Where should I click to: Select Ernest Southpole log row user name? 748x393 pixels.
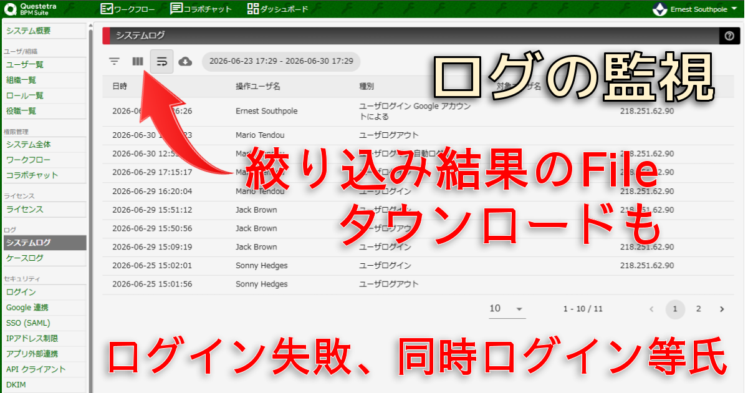pos(267,111)
